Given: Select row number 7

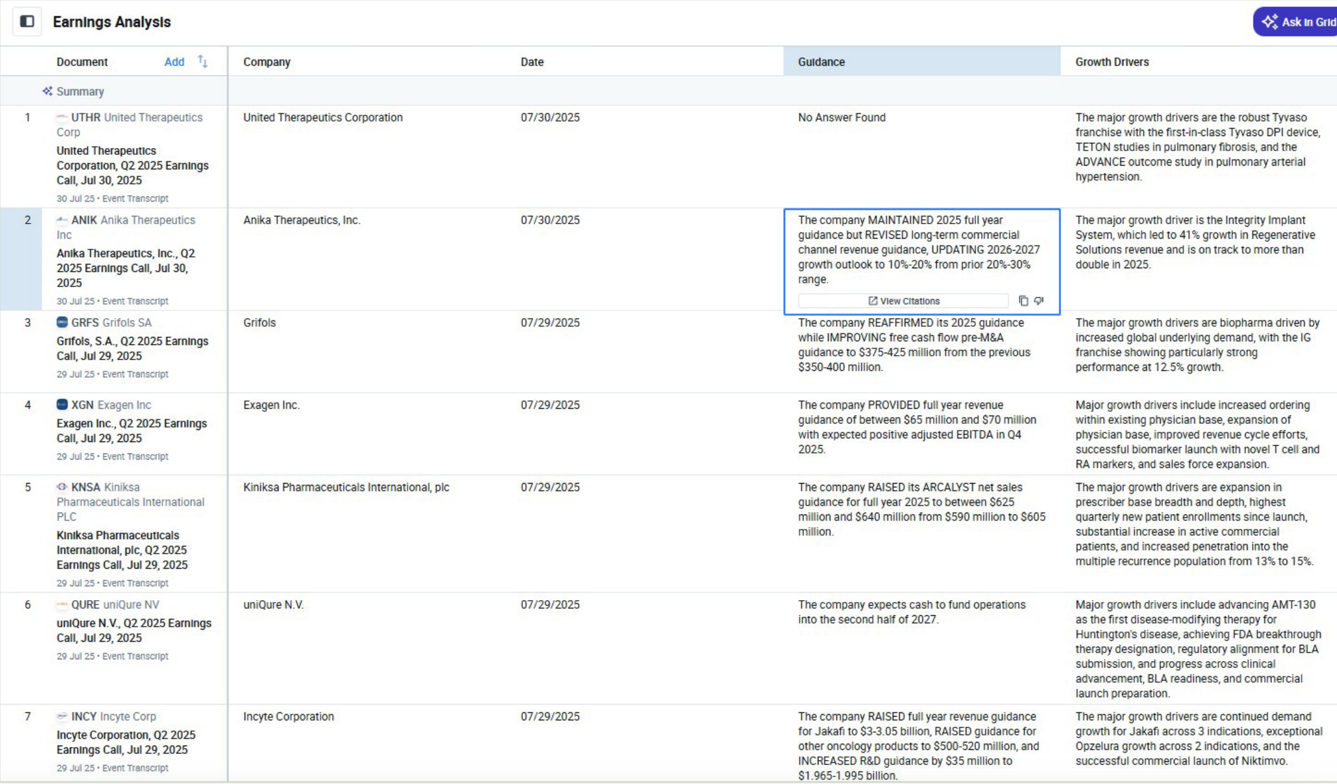Looking at the screenshot, I should [27, 717].
